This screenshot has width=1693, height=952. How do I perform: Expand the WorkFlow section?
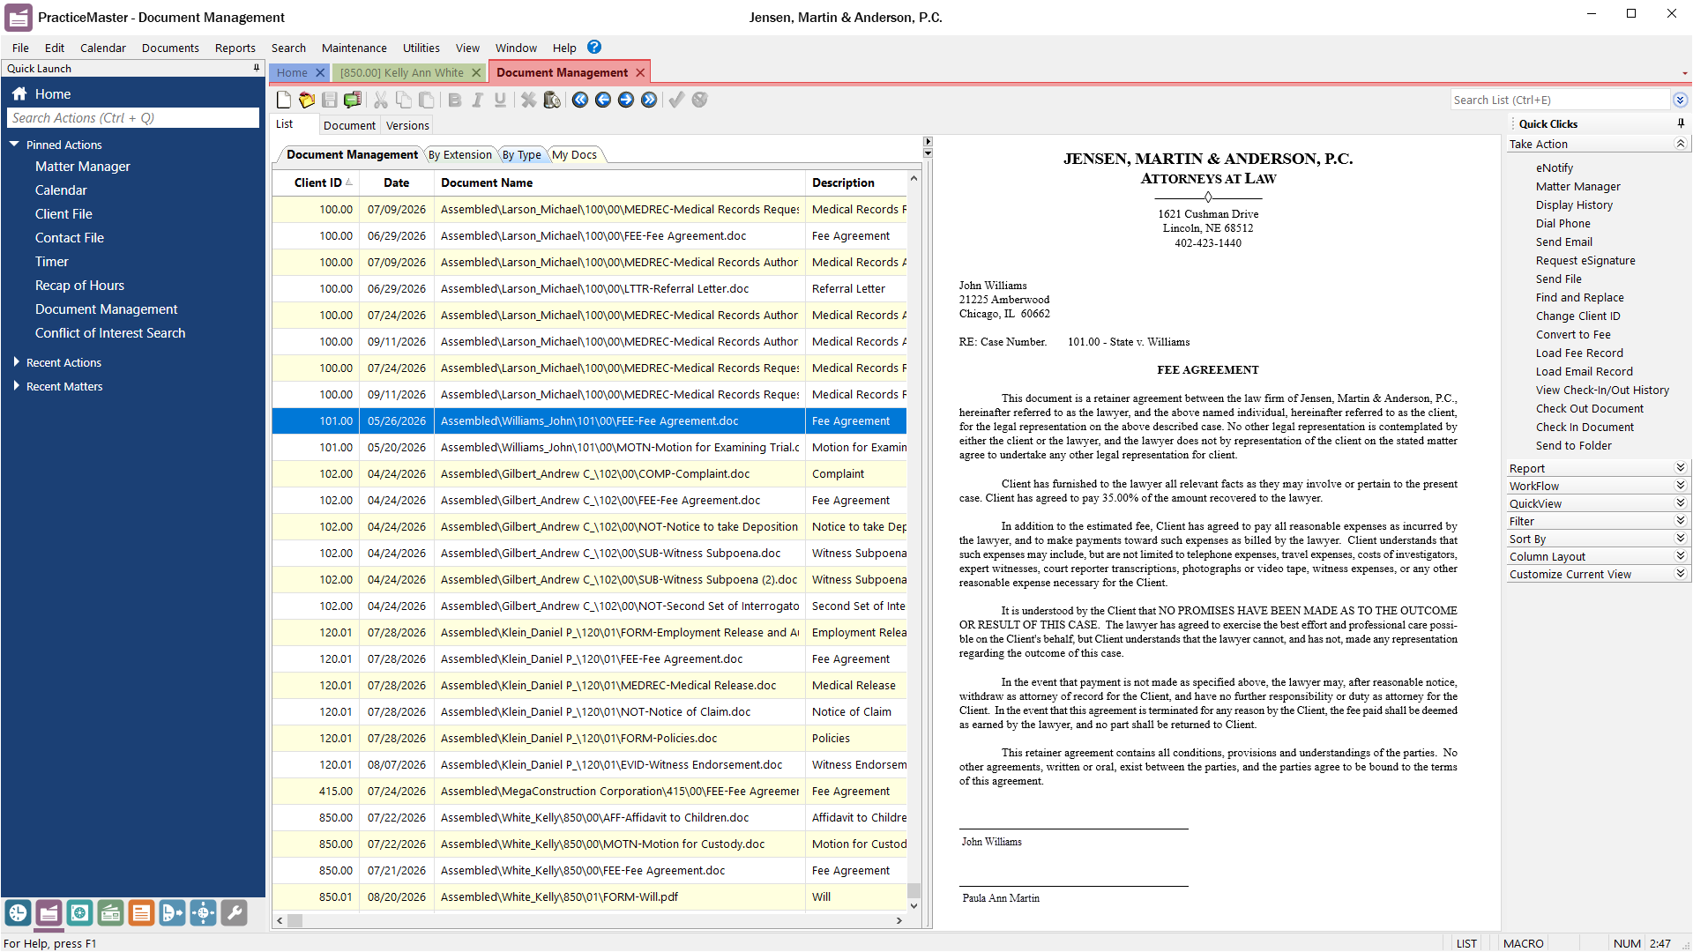(x=1680, y=486)
